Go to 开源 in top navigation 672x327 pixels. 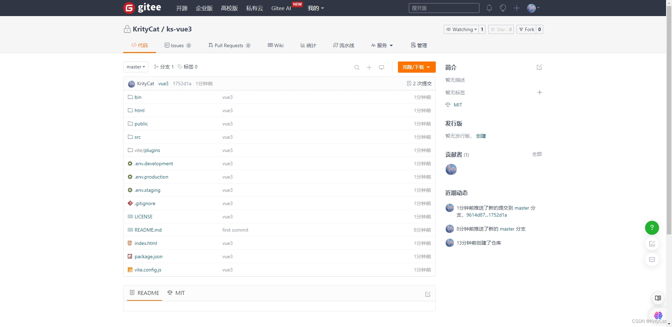pos(182,8)
